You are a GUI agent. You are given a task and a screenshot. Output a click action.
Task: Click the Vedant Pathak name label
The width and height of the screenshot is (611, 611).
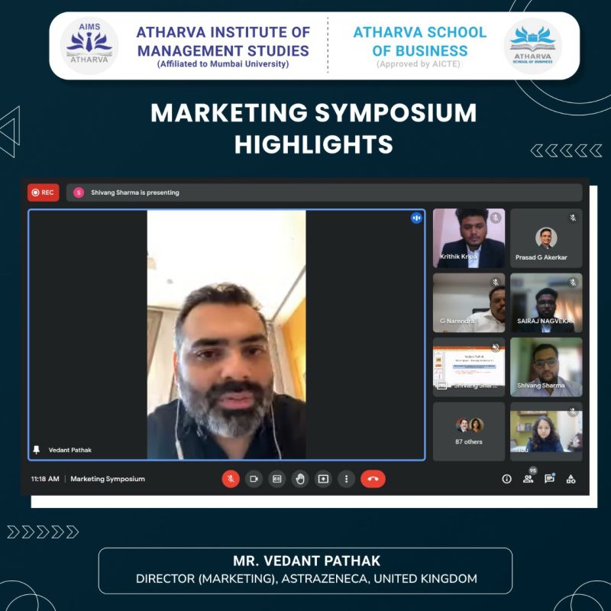pos(70,450)
